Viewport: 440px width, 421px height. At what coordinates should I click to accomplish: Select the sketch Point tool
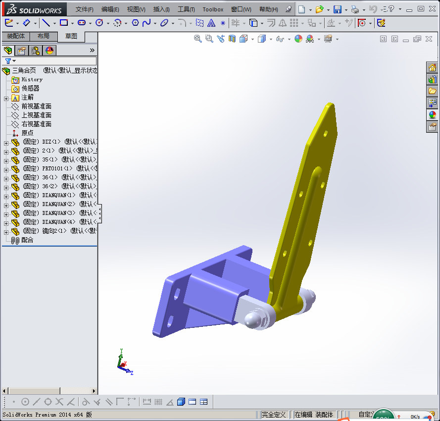click(x=223, y=23)
